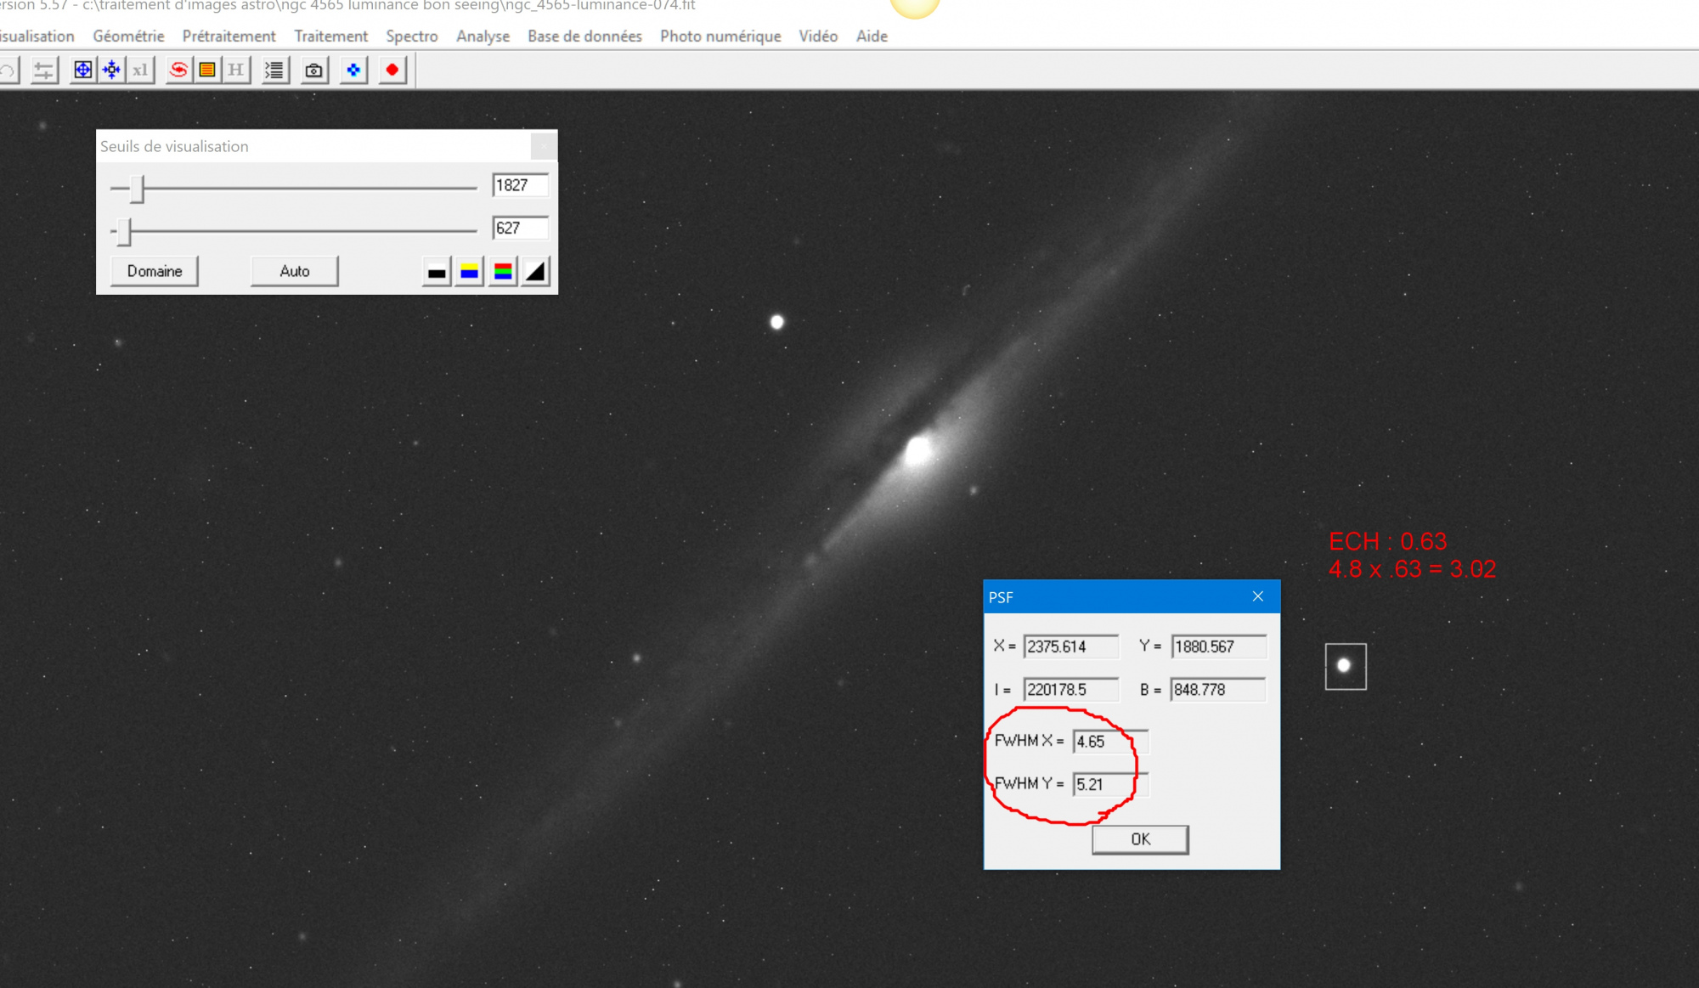
Task: Select black and white palette swatch
Action: (437, 272)
